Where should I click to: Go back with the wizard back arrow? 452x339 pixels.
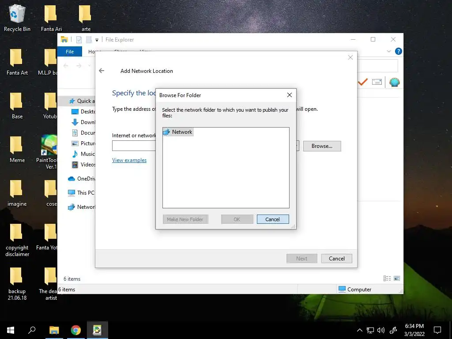tap(102, 71)
